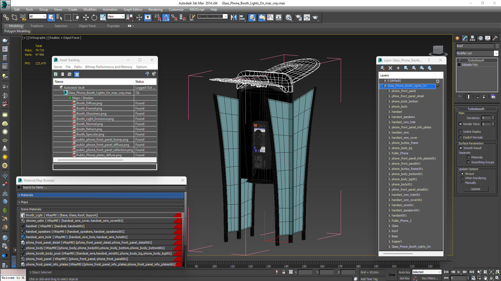Delete highlighted layer in Layer dialog
The width and height of the screenshot is (501, 281).
point(390,68)
